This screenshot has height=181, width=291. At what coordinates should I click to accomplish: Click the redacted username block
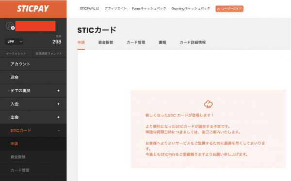35,26
